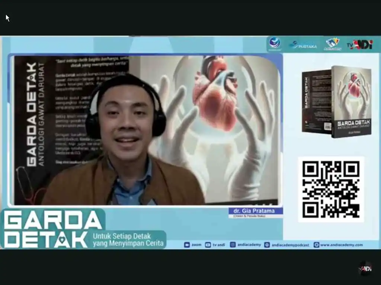The height and width of the screenshot is (285, 381).
Task: Click the 'andiacademypodcast' handle text
Action: (290, 245)
